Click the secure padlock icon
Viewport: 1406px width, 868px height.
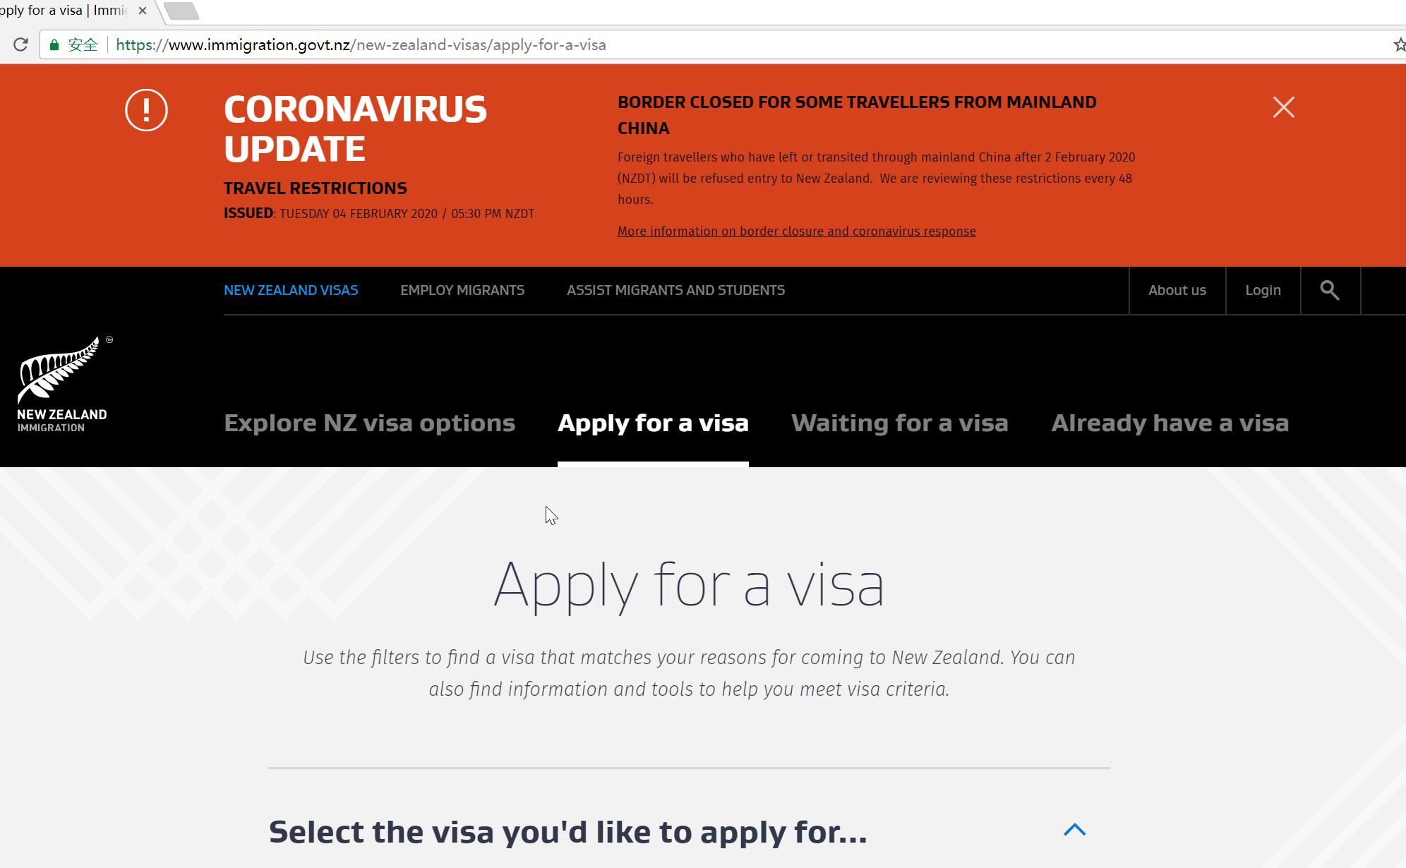54,45
